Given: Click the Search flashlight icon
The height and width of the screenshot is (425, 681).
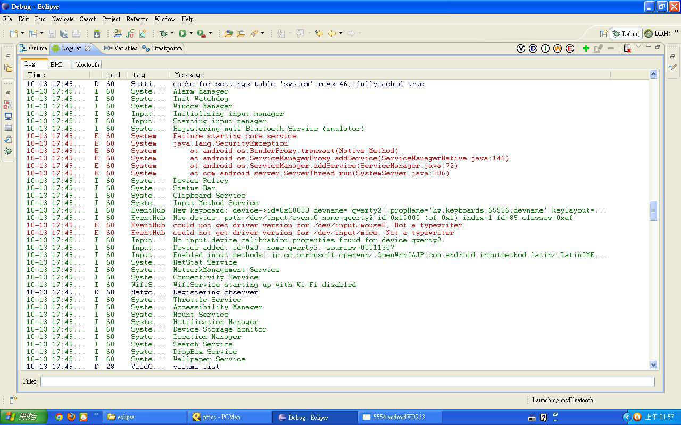Looking at the screenshot, I should [254, 33].
